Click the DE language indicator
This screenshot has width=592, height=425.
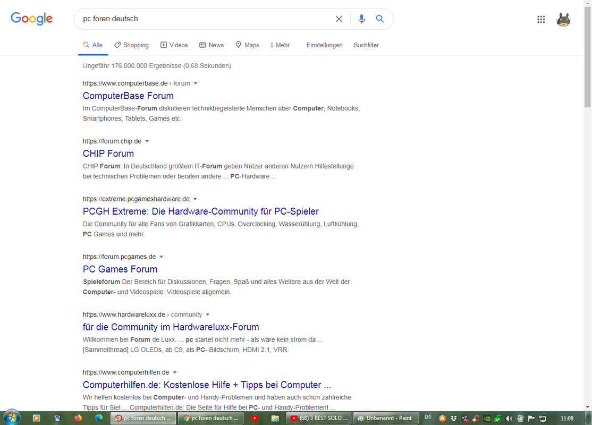coord(428,417)
